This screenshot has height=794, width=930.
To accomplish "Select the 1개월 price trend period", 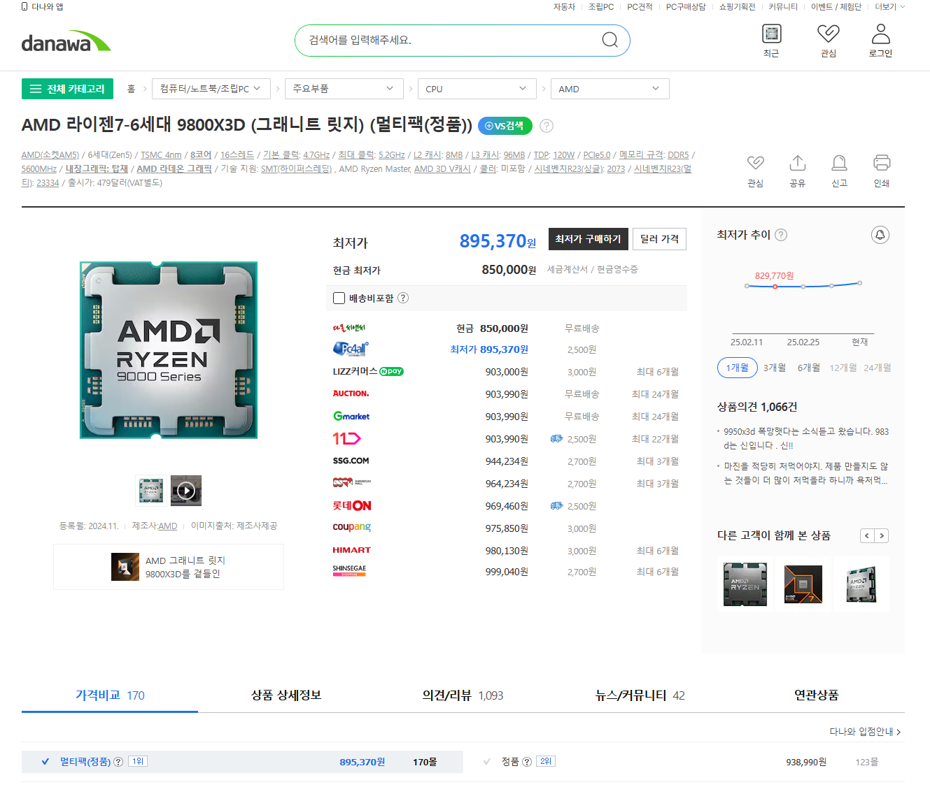I will coord(738,368).
